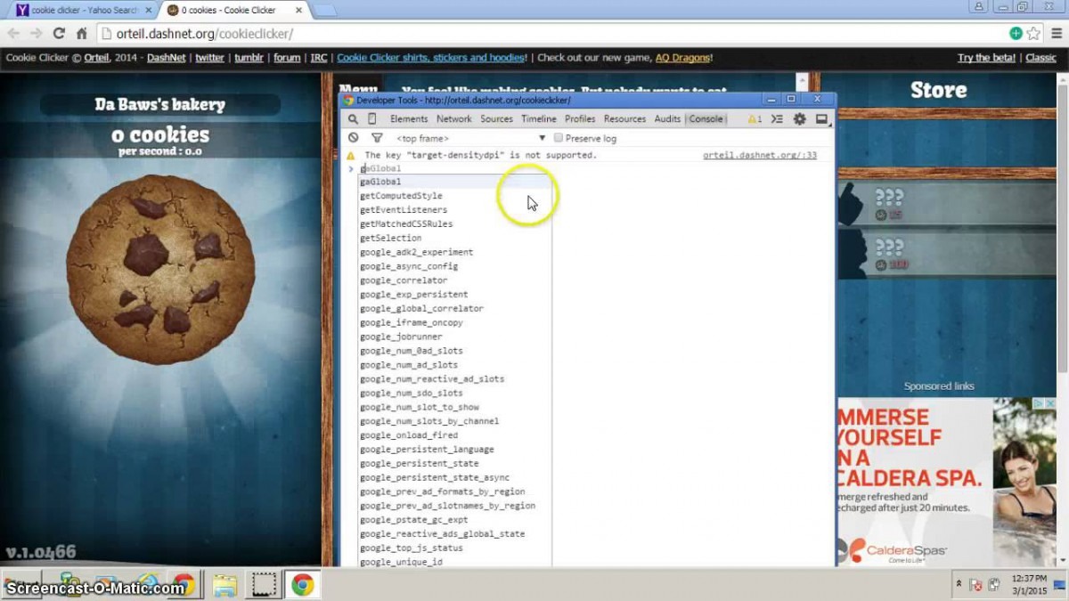Switch to the Timeline tab
Image resolution: width=1069 pixels, height=601 pixels.
click(539, 119)
